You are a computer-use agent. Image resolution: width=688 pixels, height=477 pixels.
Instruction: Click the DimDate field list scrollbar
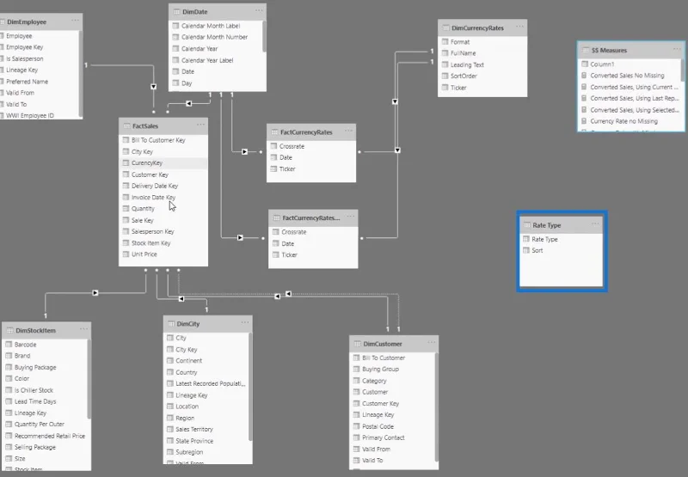pyautogui.click(x=264, y=36)
